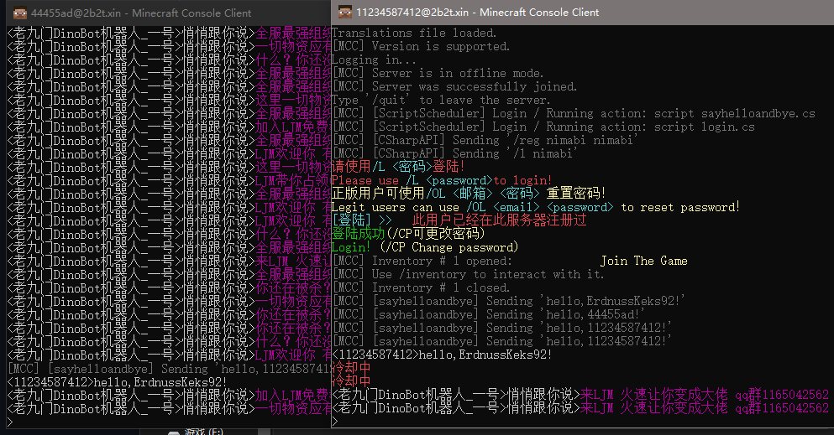Click green '登陆成功(/CP可更改密码)' line
The width and height of the screenshot is (834, 435).
tap(408, 234)
